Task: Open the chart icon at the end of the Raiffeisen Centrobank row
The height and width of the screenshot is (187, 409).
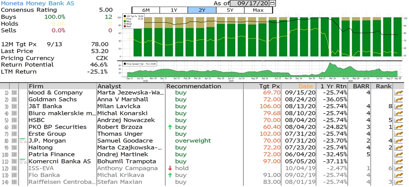Action: [399, 182]
